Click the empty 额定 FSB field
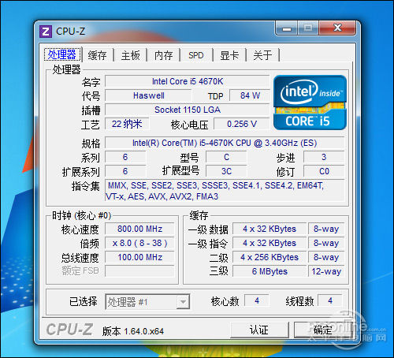The height and width of the screenshot is (358, 394). pos(139,271)
